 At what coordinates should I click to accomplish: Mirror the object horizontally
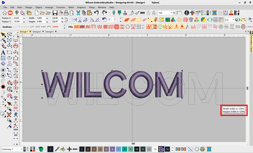pos(74,20)
